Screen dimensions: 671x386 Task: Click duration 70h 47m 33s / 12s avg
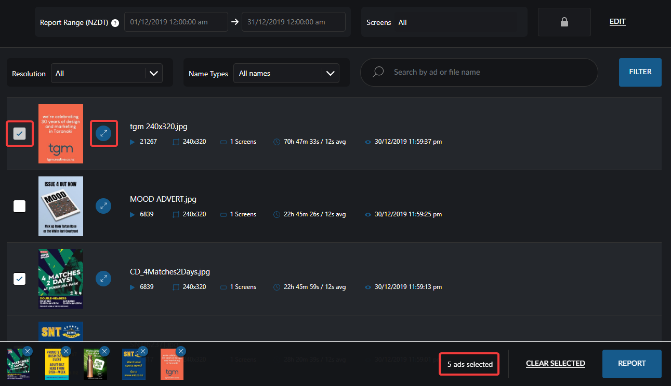click(x=314, y=142)
